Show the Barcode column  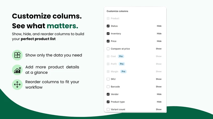(159, 87)
